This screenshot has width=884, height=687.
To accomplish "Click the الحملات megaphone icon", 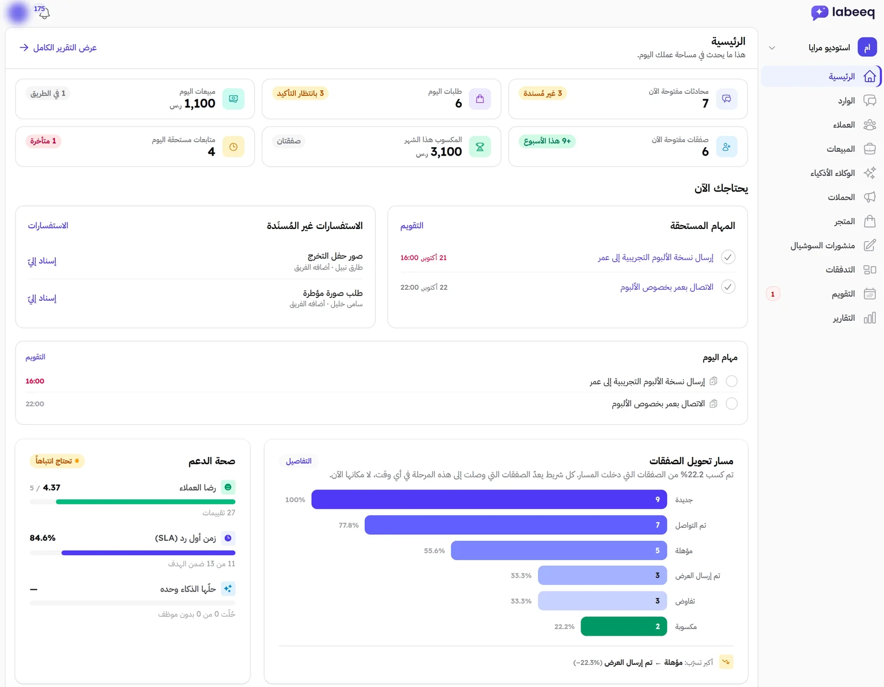I will (x=870, y=197).
